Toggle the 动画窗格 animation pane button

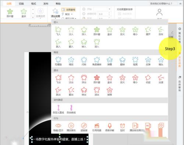(x=68, y=10)
